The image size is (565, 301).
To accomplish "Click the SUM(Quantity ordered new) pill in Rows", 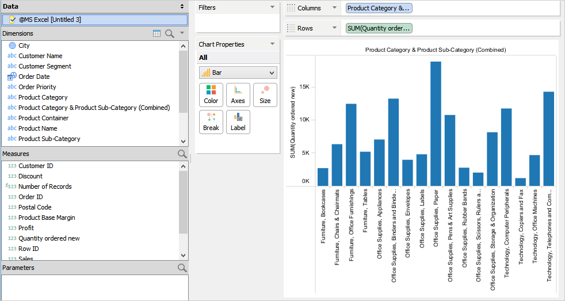I will pos(379,28).
